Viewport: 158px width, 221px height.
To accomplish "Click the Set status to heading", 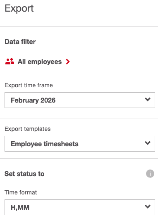I will [x=24, y=174].
